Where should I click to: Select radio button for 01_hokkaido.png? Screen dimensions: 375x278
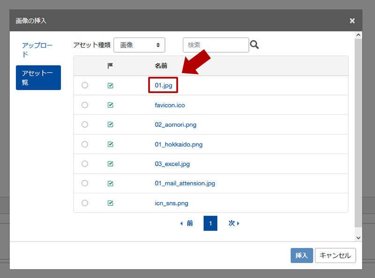pos(85,144)
